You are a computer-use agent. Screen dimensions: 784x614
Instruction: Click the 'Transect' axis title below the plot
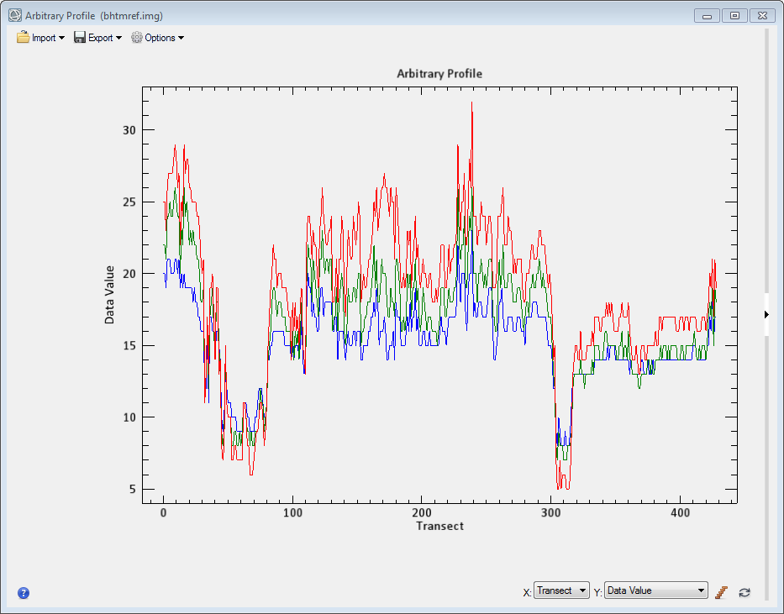439,527
